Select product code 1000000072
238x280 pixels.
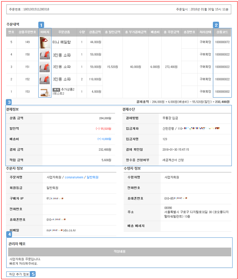pos(222,42)
